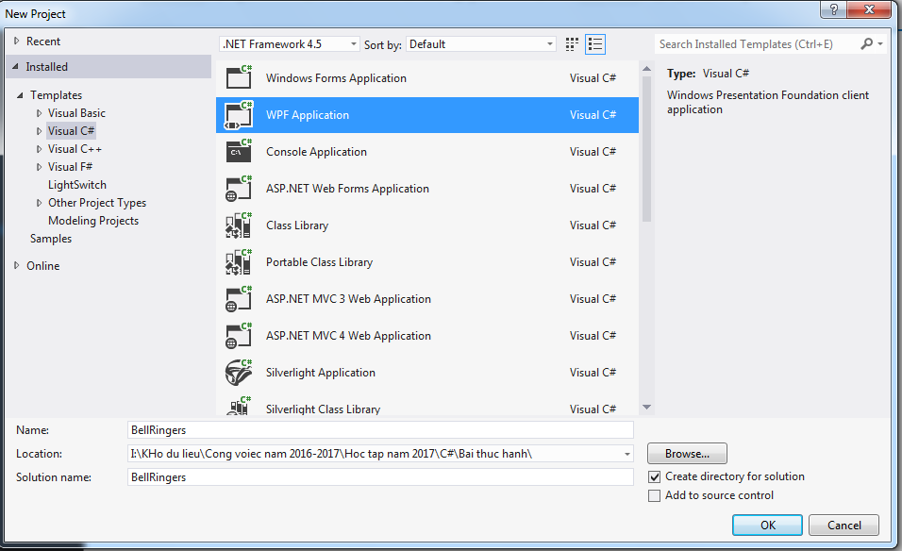The image size is (902, 551).
Task: Switch to small icons view
Action: coord(572,44)
